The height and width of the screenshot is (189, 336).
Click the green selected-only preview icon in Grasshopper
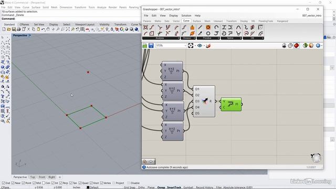coord(305,46)
